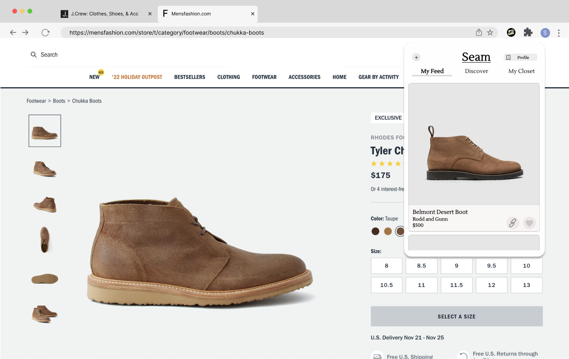
Task: View the second angled boot thumbnail
Action: 45,168
